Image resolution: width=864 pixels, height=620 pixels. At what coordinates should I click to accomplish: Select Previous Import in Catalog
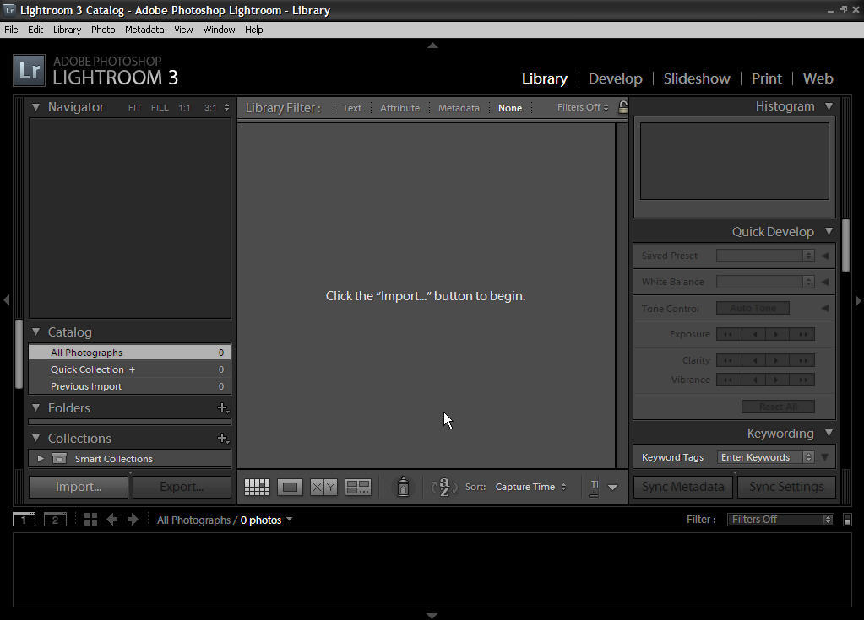coord(129,386)
